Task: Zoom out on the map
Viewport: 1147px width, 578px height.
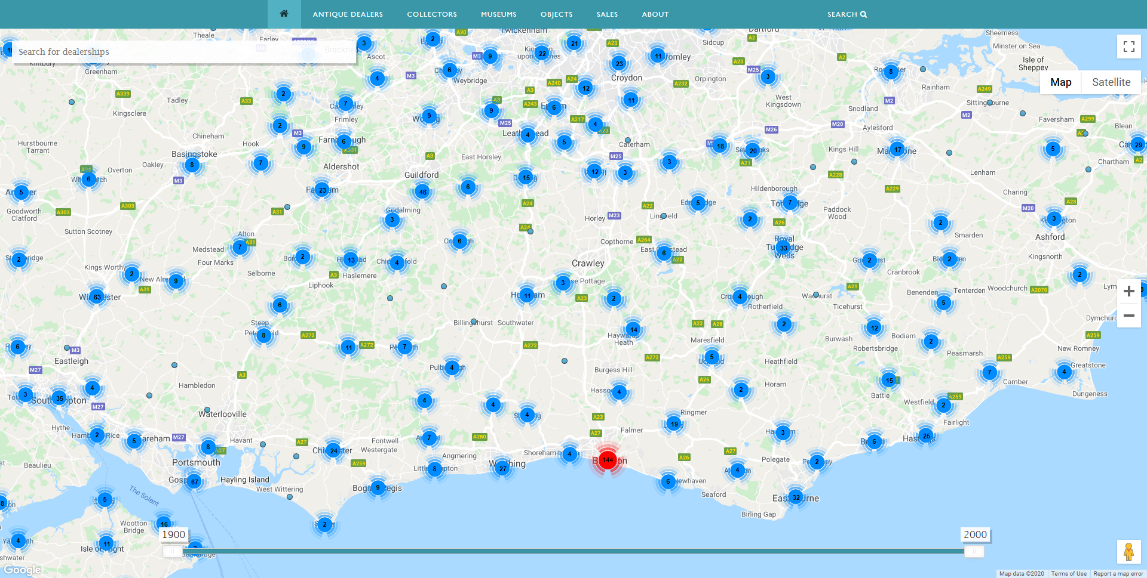Action: [1128, 316]
